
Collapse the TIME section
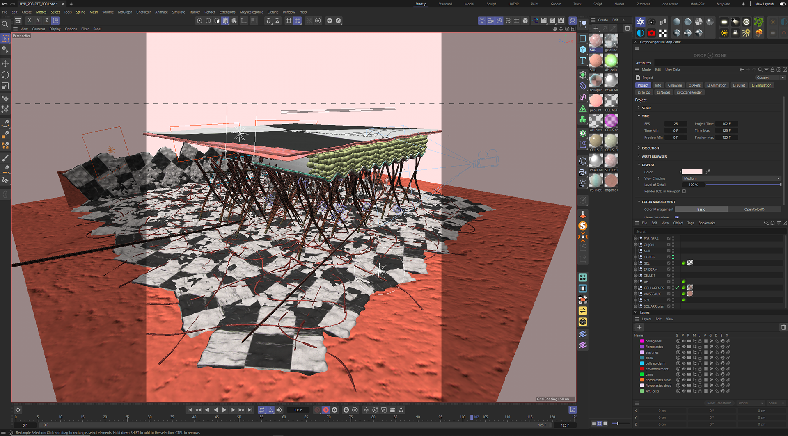tap(639, 116)
